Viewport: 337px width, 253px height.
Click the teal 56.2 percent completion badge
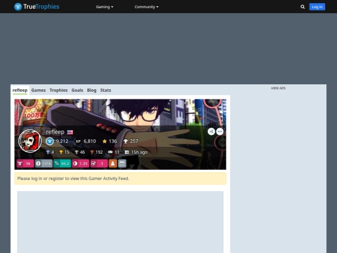click(x=62, y=164)
